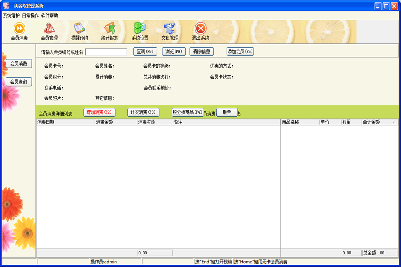Click the red 增加消费(F2) button

(x=99, y=112)
